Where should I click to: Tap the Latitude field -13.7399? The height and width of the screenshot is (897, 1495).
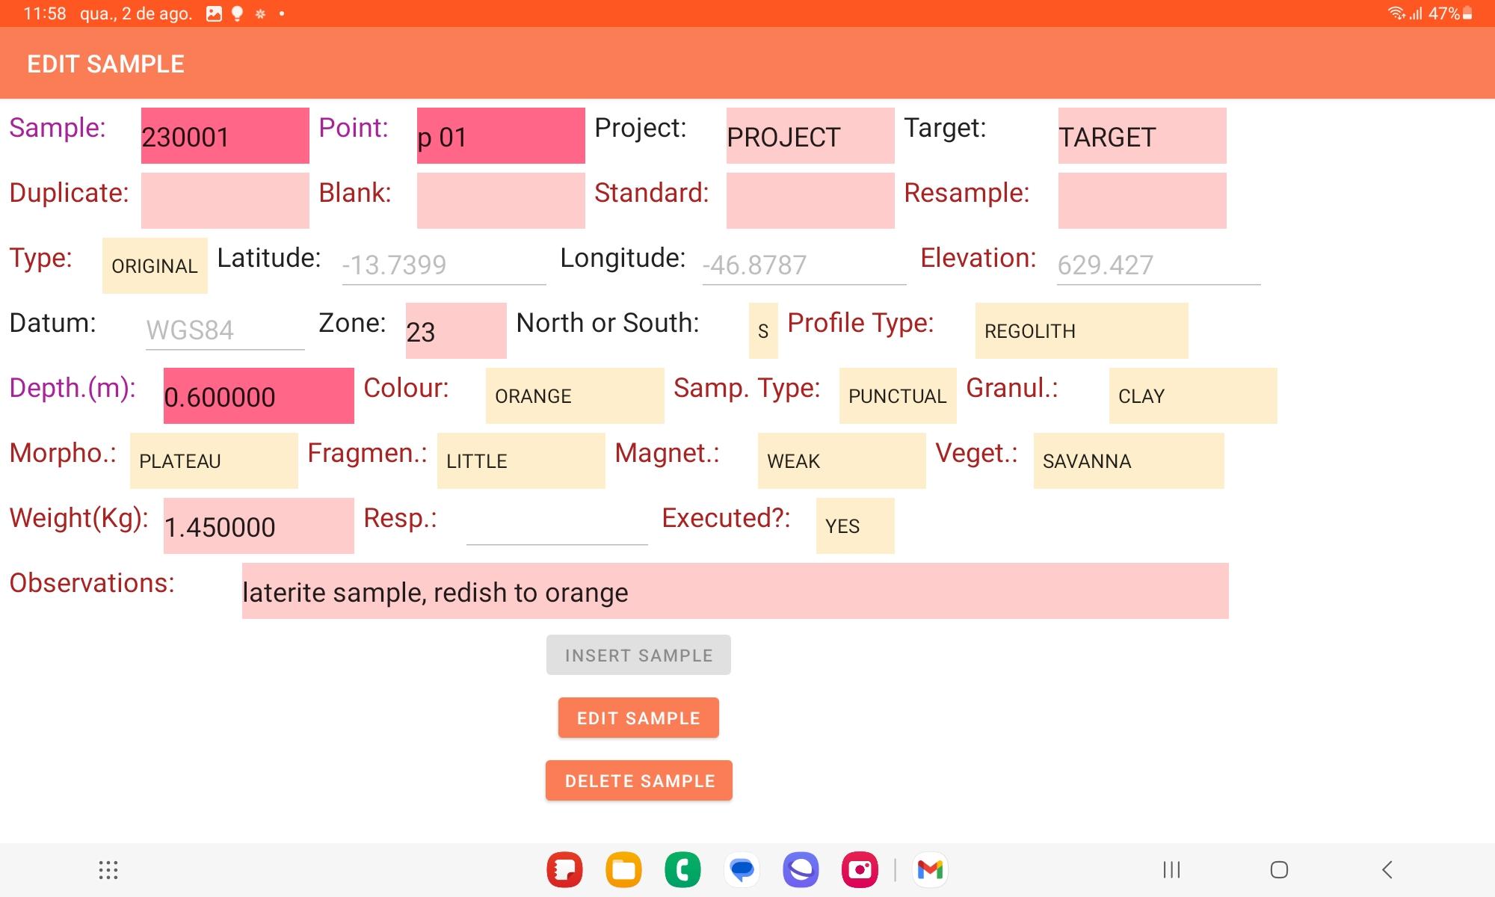444,265
